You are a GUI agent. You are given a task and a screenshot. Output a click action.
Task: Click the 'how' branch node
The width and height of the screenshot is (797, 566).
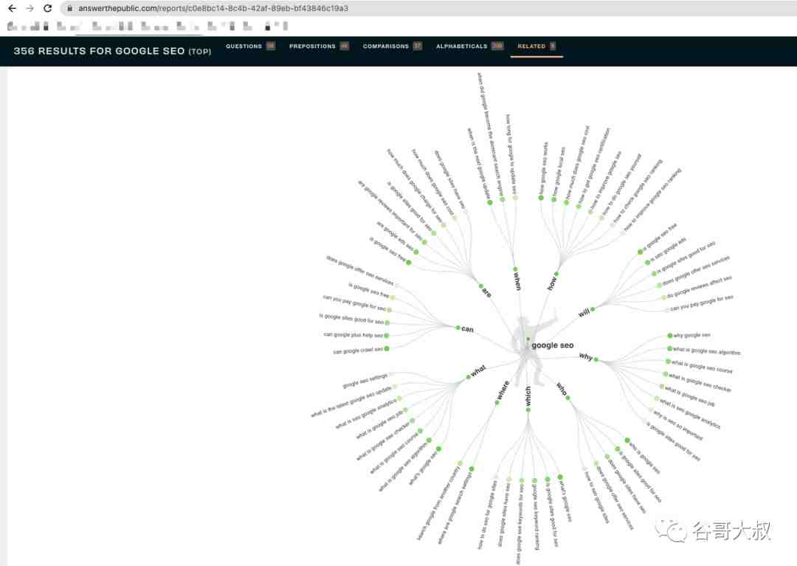click(x=552, y=283)
